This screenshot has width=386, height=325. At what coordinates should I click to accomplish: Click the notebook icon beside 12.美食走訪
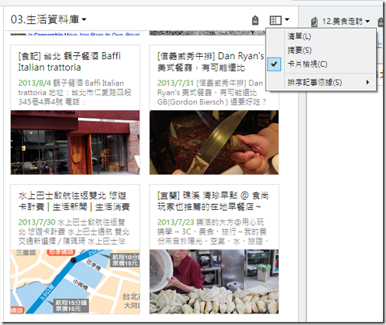pos(314,21)
